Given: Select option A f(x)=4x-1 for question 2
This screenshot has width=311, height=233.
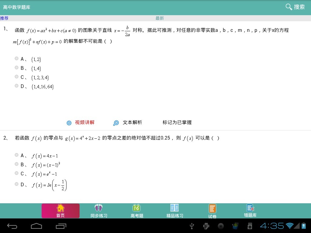Looking at the screenshot, I should (17, 155).
